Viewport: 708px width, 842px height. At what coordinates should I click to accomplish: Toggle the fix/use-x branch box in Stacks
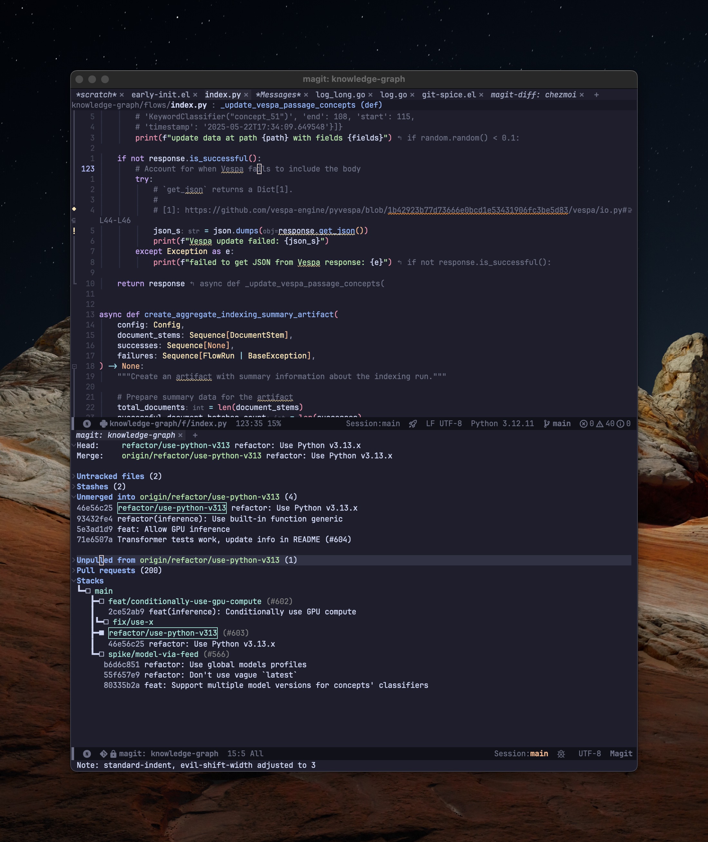[106, 622]
